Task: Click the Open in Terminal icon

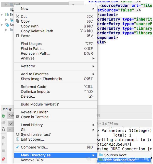Action: coord(18,117)
